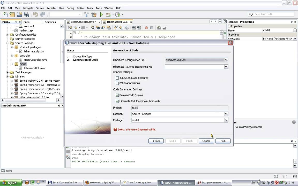The image size is (298, 186).
Task: Click the editor Comment toolbar icon
Action: (159, 28)
